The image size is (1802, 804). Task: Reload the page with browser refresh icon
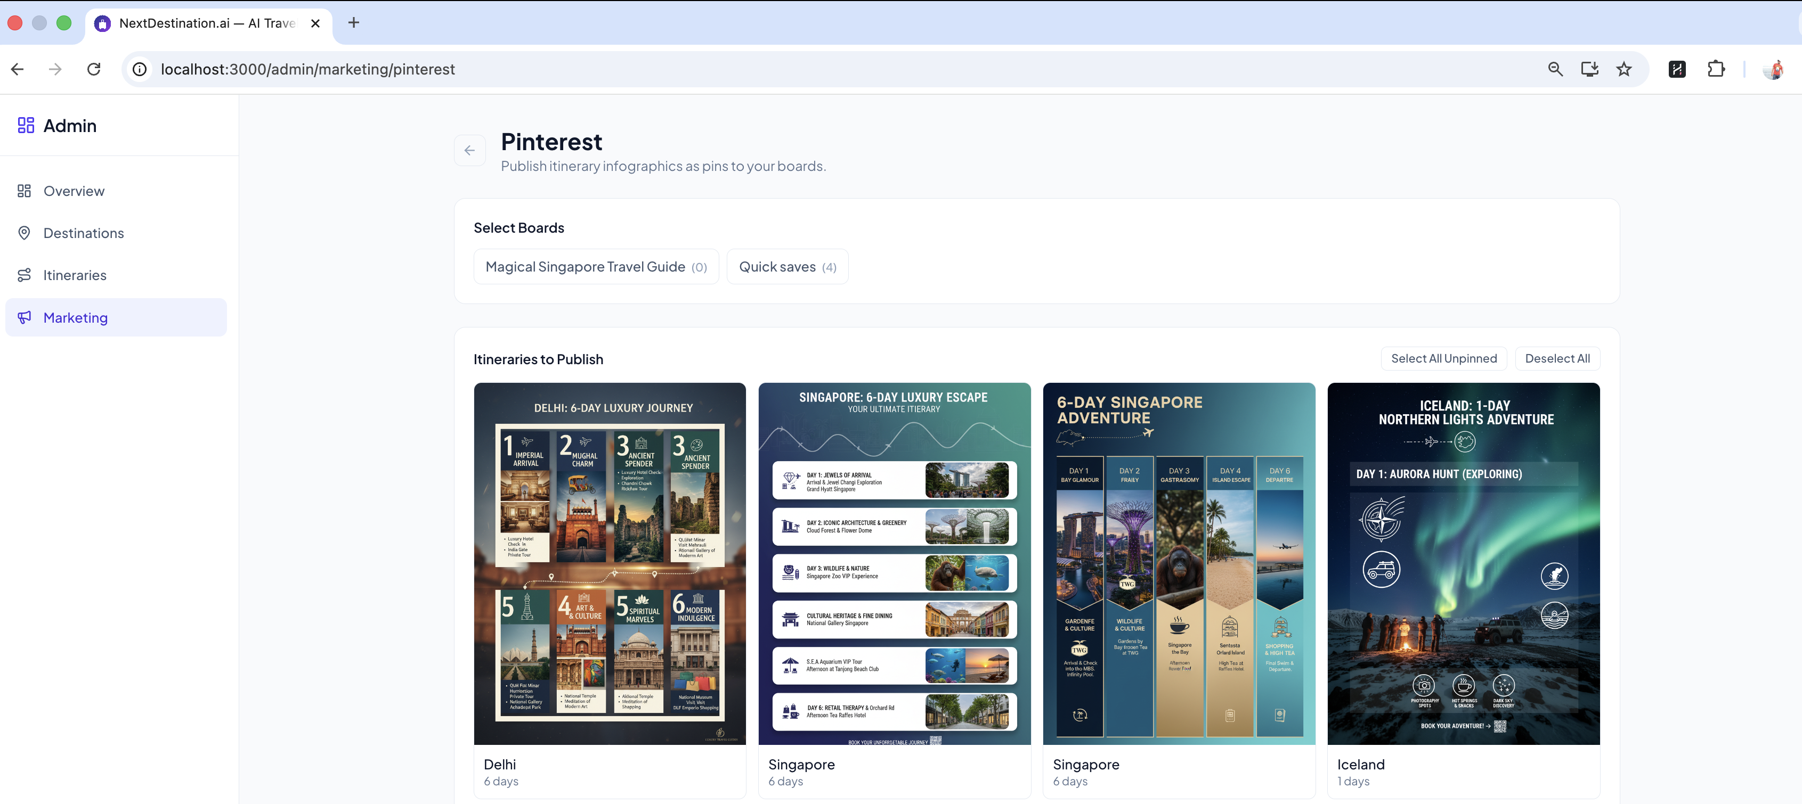pyautogui.click(x=94, y=69)
